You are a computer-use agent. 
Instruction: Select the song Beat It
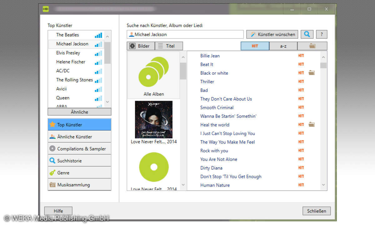tap(207, 64)
